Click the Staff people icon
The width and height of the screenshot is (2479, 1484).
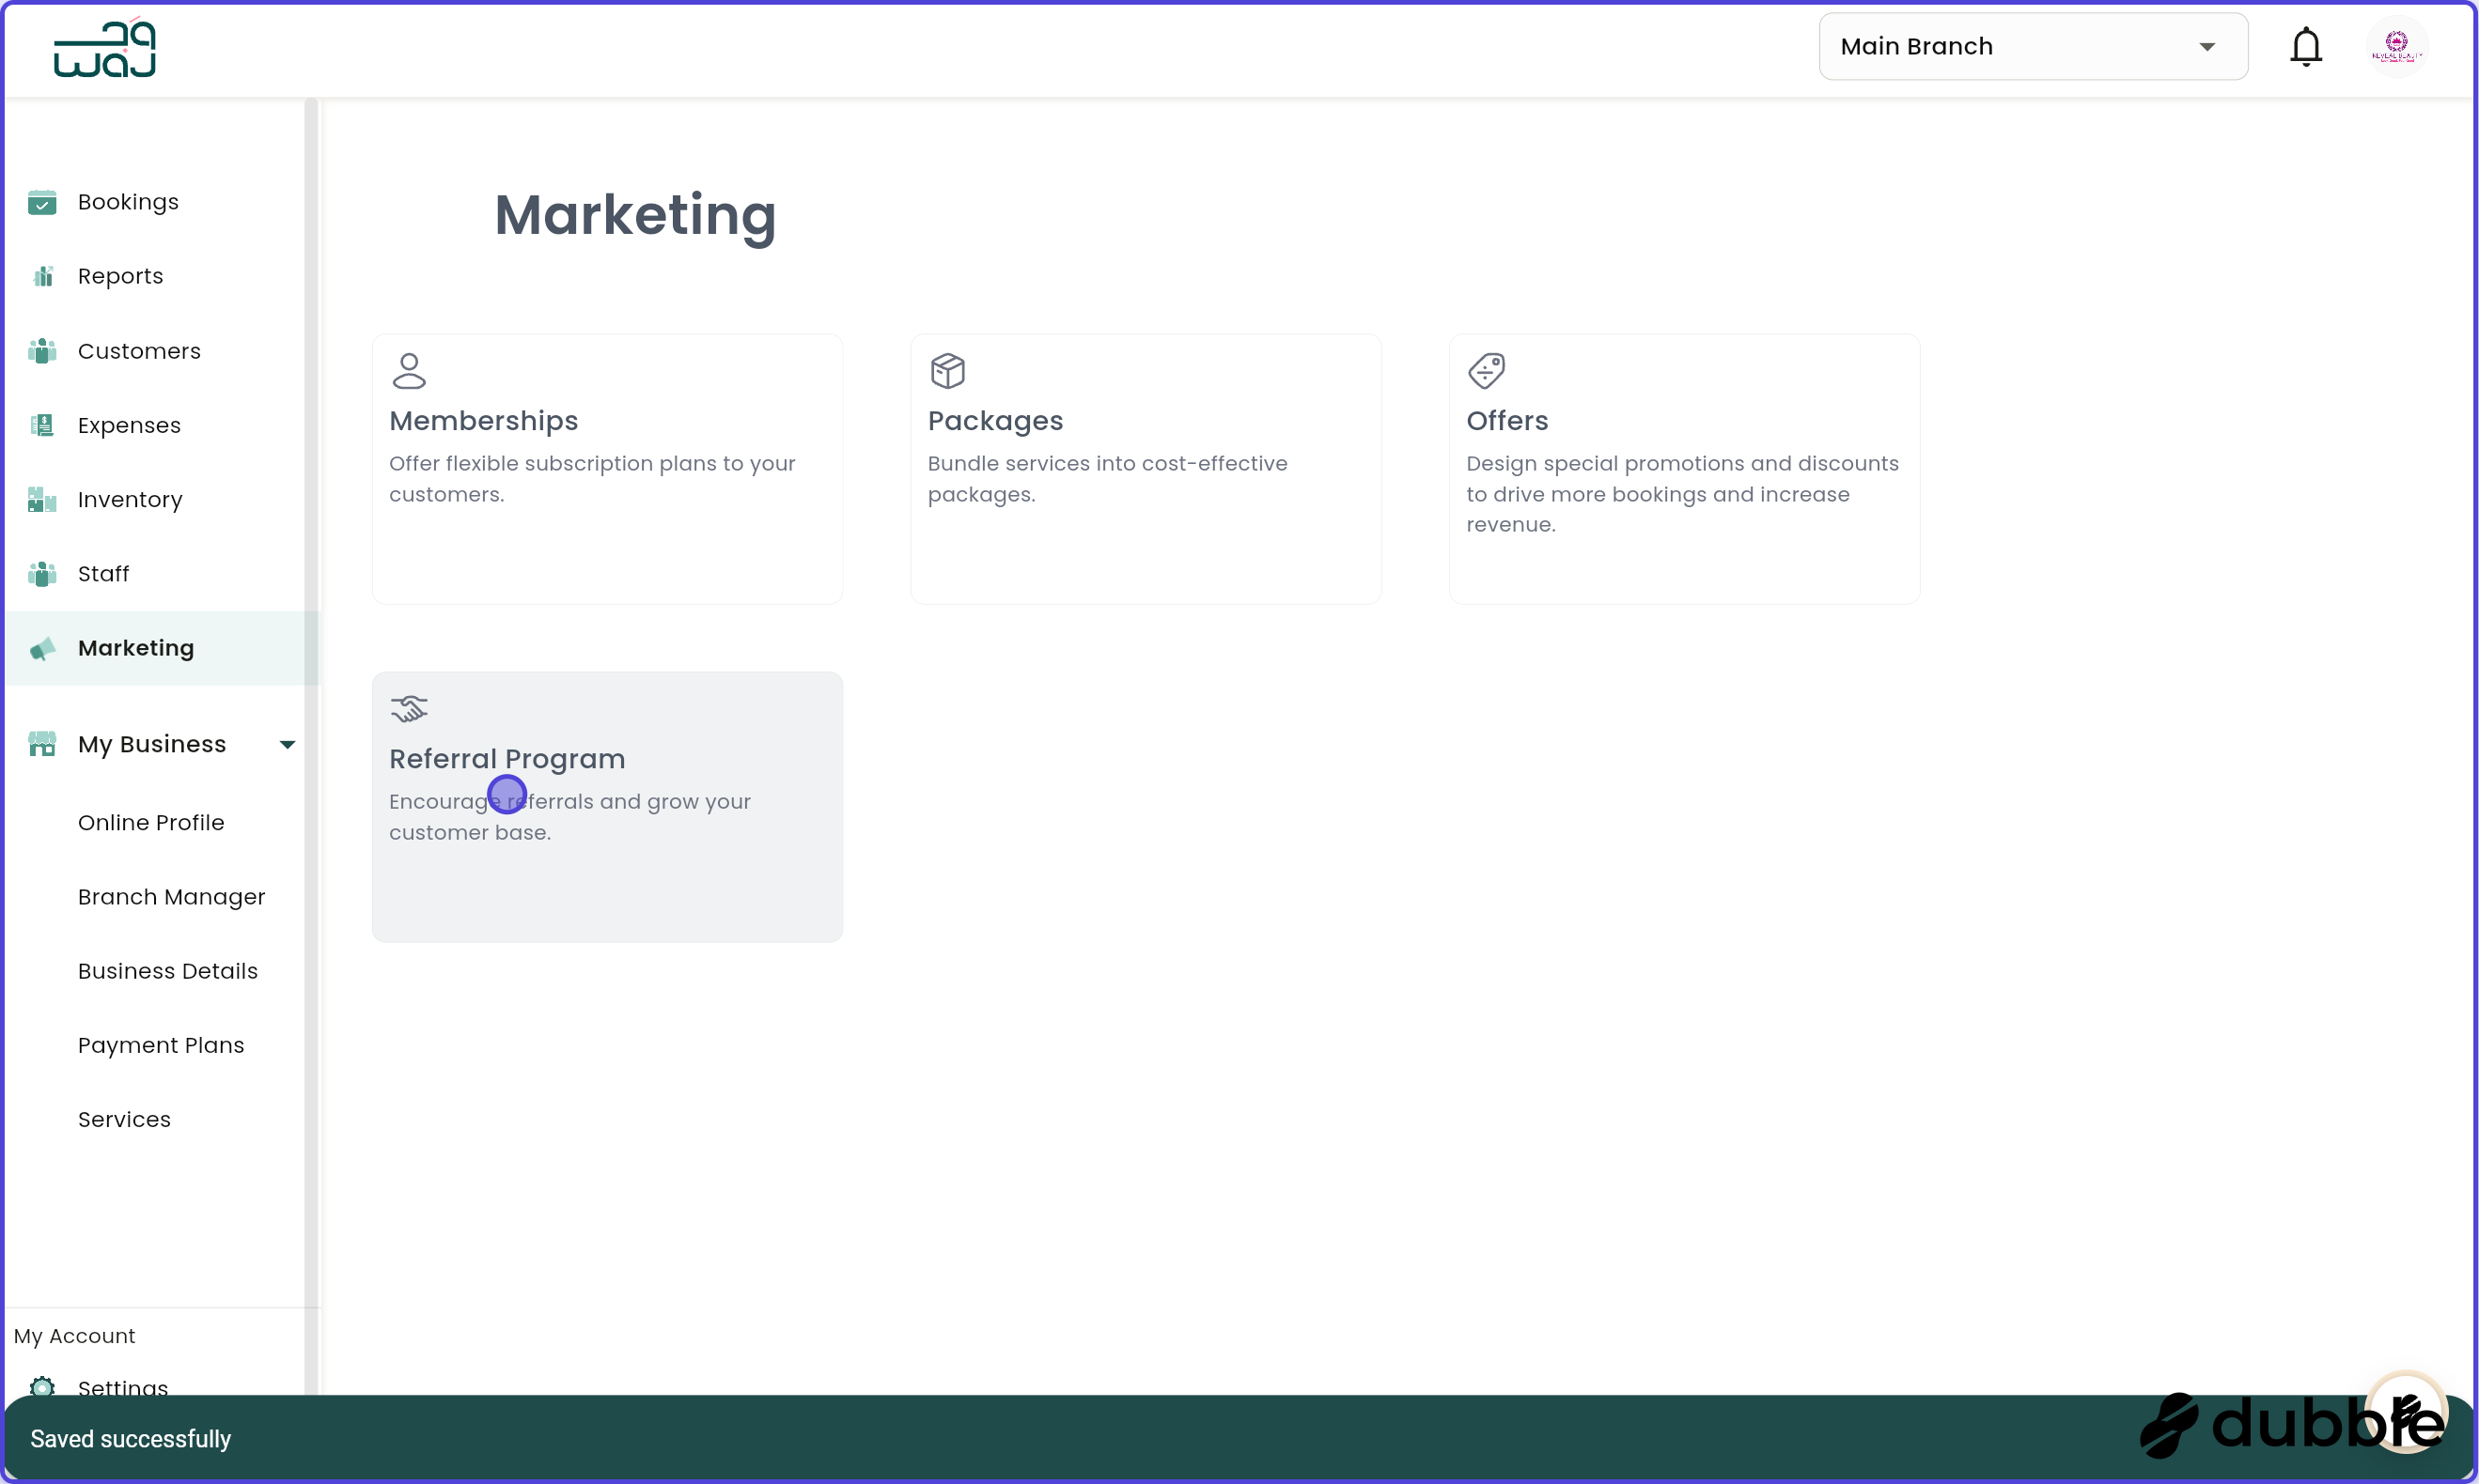coord(43,573)
